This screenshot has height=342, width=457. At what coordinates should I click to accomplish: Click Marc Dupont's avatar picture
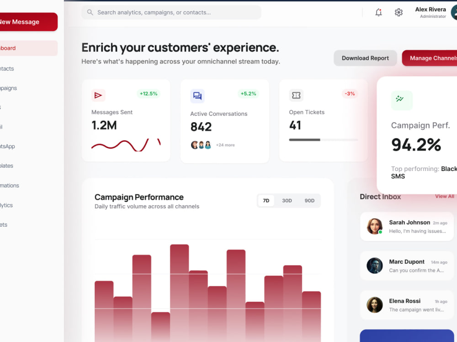[375, 265]
